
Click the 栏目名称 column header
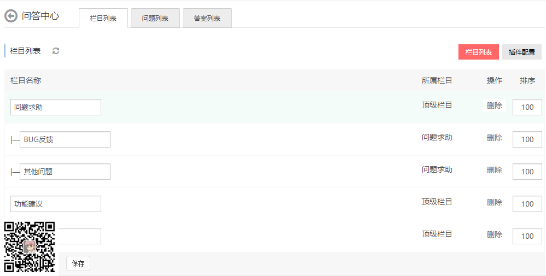(x=26, y=80)
